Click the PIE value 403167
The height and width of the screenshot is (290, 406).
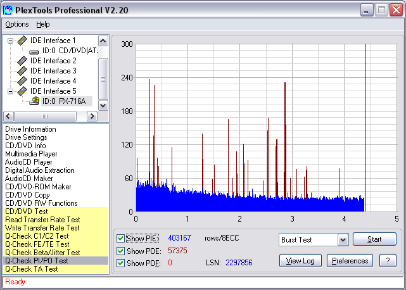[x=179, y=237]
